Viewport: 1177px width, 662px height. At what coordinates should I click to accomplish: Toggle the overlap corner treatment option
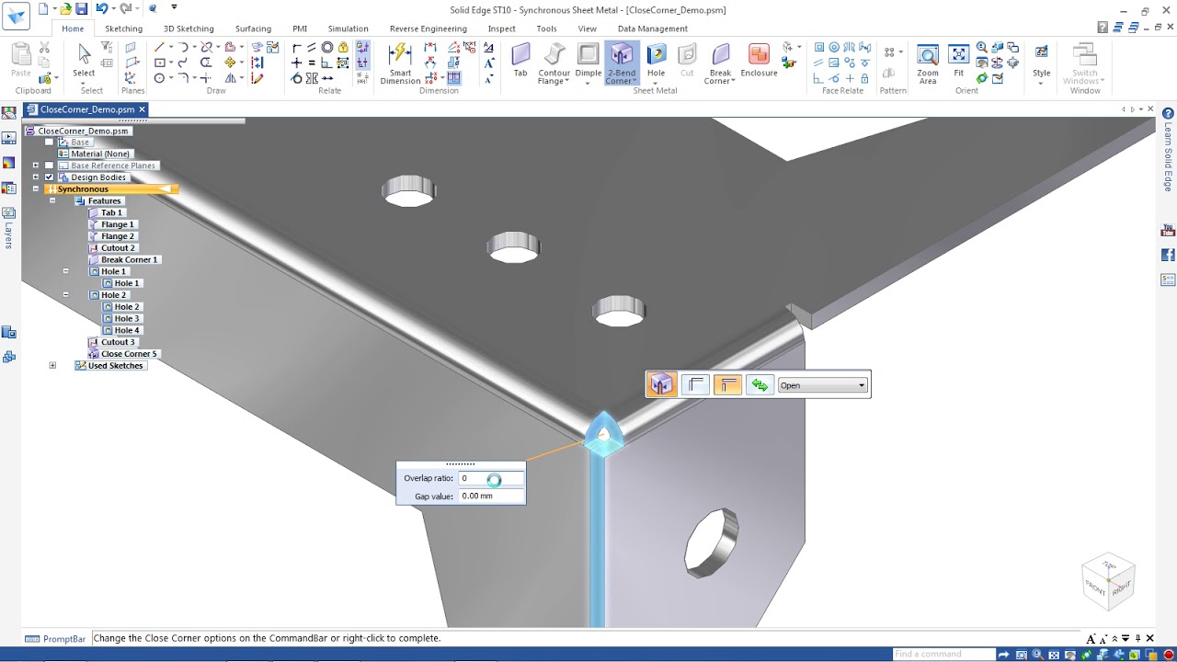(727, 385)
